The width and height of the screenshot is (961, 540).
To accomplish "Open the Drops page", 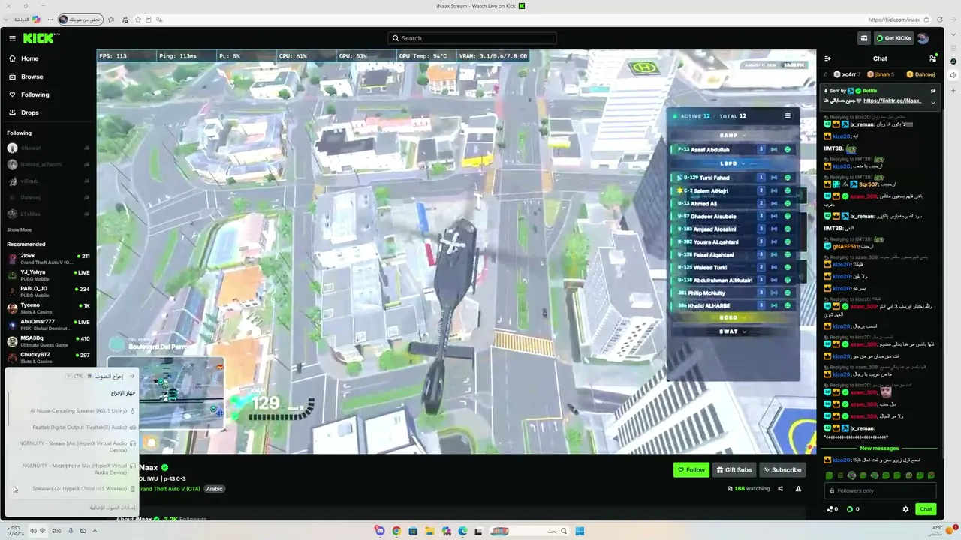I will click(x=23, y=112).
